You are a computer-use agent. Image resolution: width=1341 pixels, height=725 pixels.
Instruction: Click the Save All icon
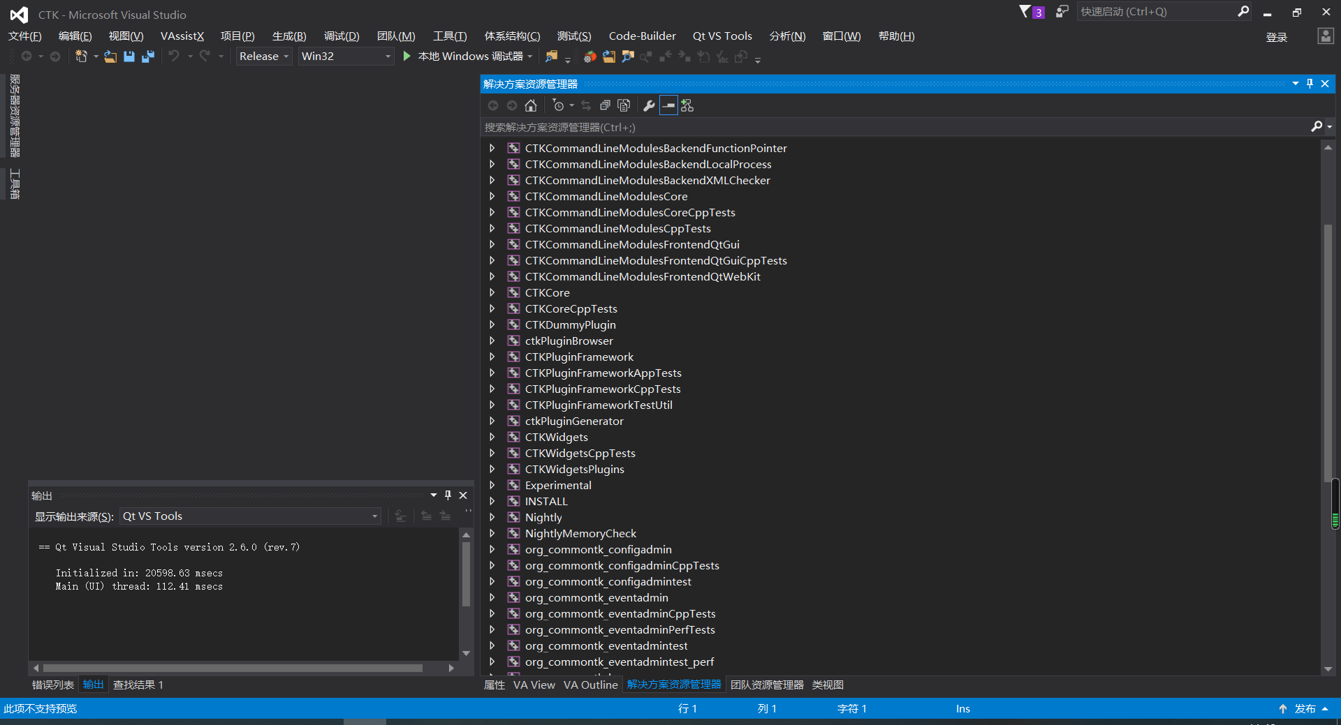coord(148,57)
